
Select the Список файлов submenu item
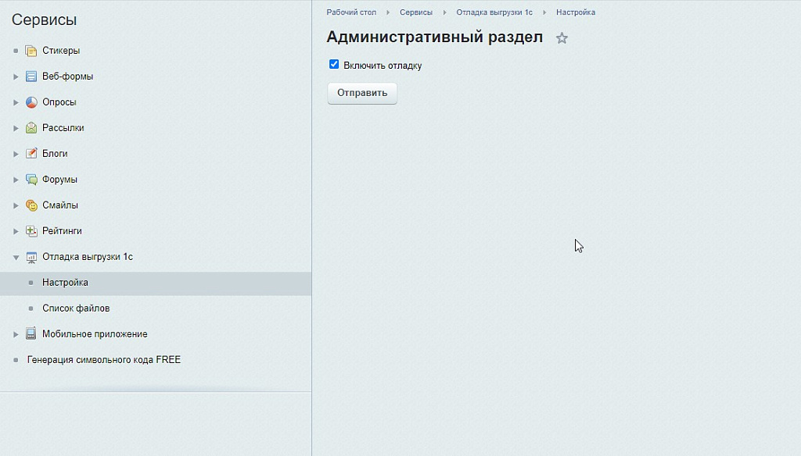tap(76, 308)
